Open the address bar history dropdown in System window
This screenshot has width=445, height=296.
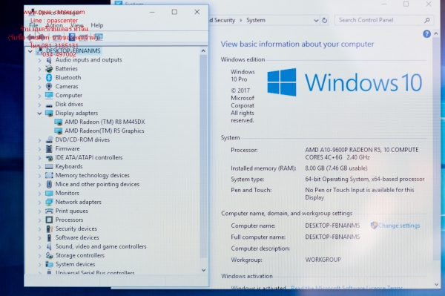click(x=316, y=21)
